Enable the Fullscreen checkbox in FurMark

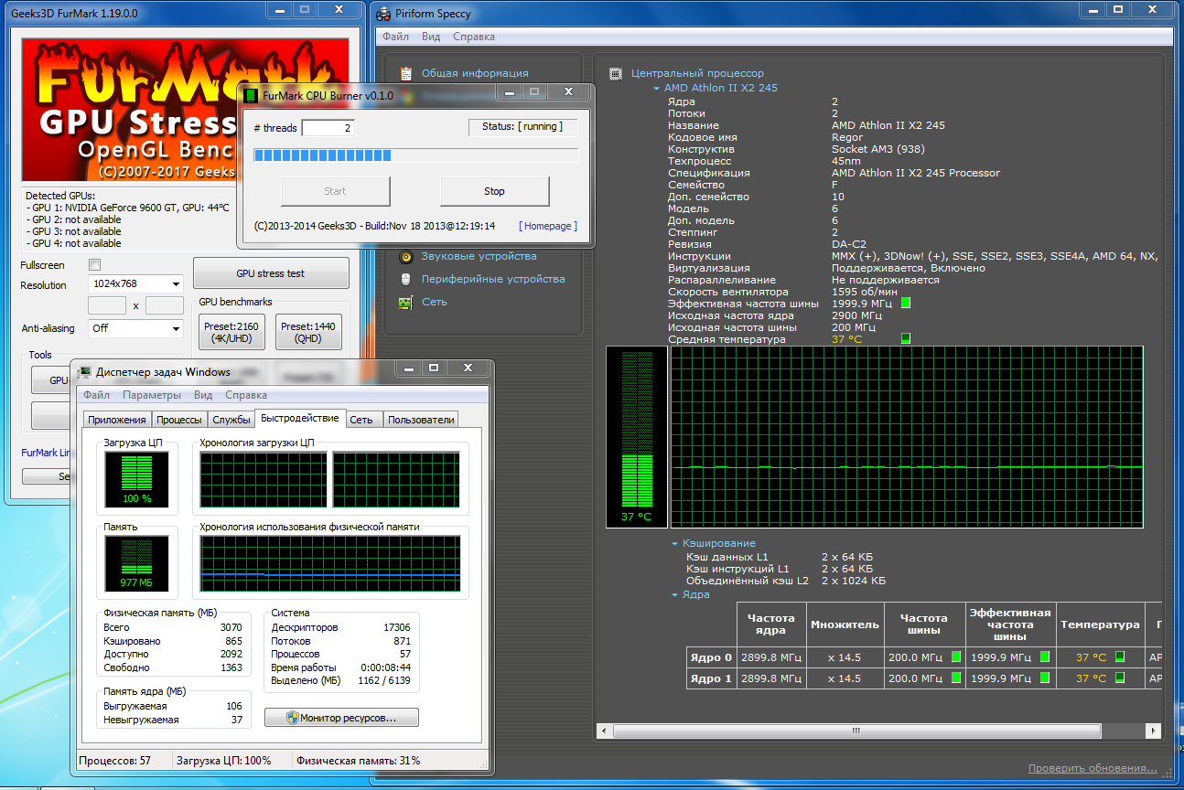point(94,265)
